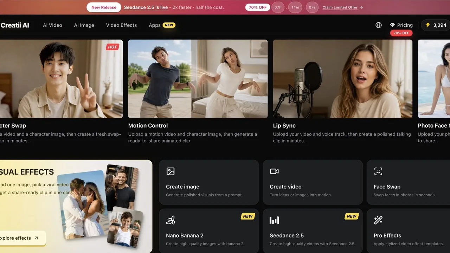Open the AI Video menu
This screenshot has height=253, width=450.
52,25
